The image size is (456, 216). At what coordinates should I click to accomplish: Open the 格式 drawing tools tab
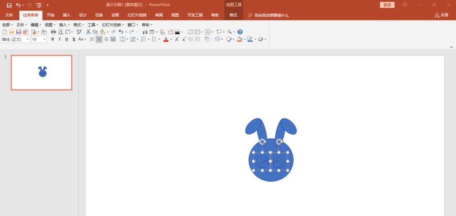(233, 15)
